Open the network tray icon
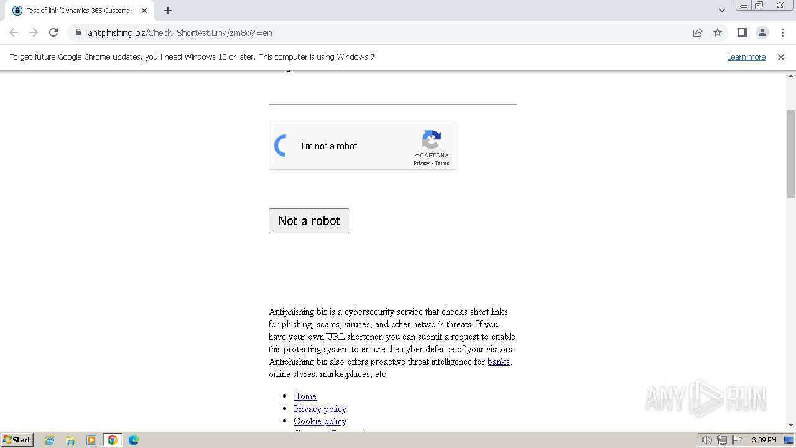Image resolution: width=796 pixels, height=448 pixels. [x=722, y=440]
